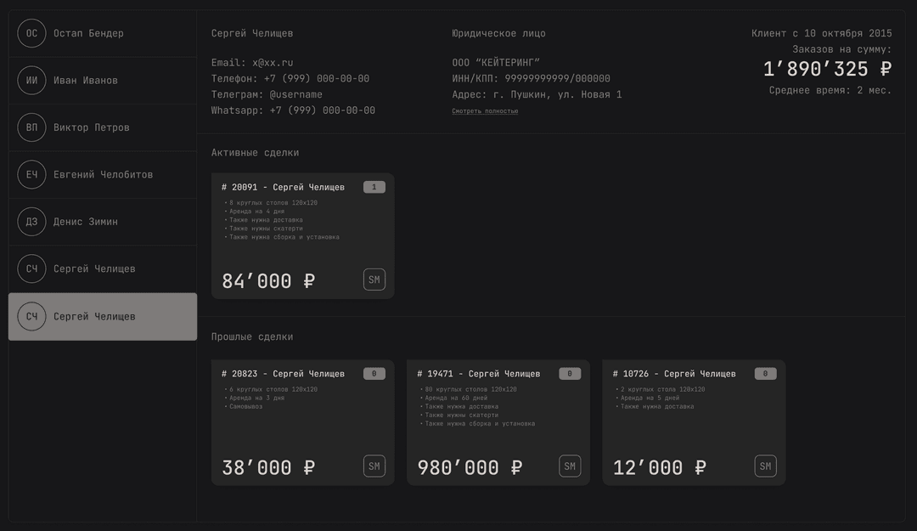Viewport: 917px width, 531px height.
Task: Click the ЕЧ avatar of Евгений Челобитов
Action: coord(31,174)
